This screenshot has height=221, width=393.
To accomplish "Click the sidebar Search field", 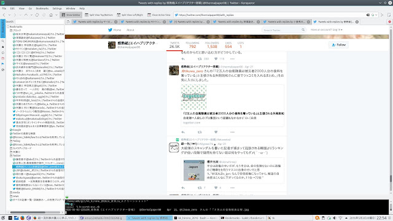I will [x=39, y=22].
